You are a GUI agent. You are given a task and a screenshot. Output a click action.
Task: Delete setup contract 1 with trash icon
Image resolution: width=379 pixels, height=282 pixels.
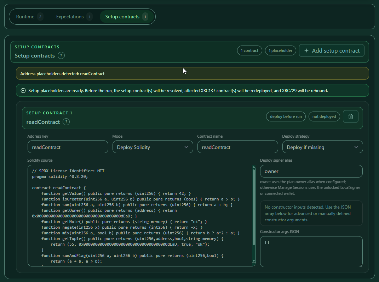pyautogui.click(x=350, y=116)
